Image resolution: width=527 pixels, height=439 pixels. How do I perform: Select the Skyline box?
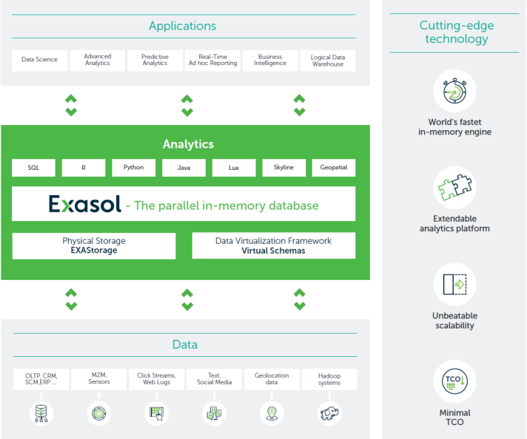pos(284,168)
